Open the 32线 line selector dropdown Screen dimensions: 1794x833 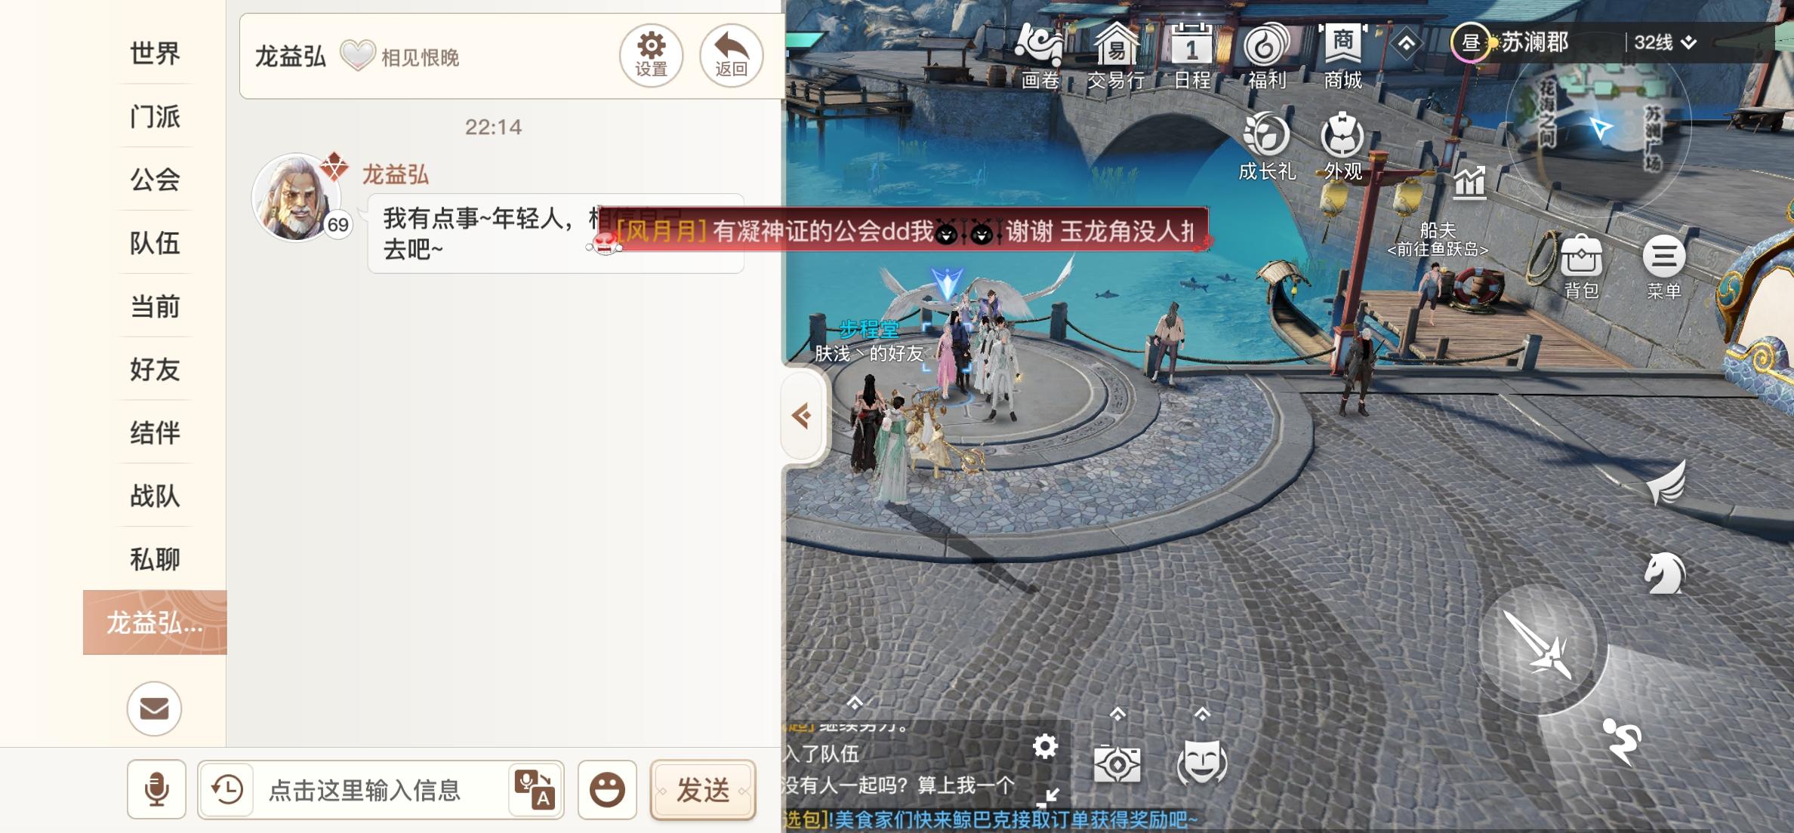pyautogui.click(x=1665, y=42)
